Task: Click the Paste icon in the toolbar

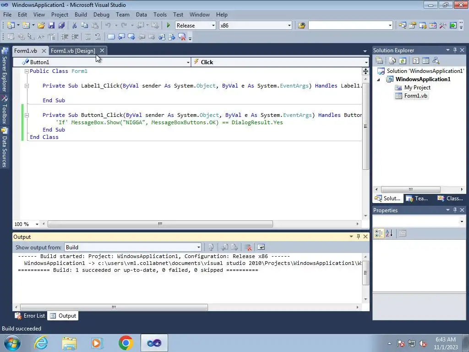Action: click(x=95, y=26)
